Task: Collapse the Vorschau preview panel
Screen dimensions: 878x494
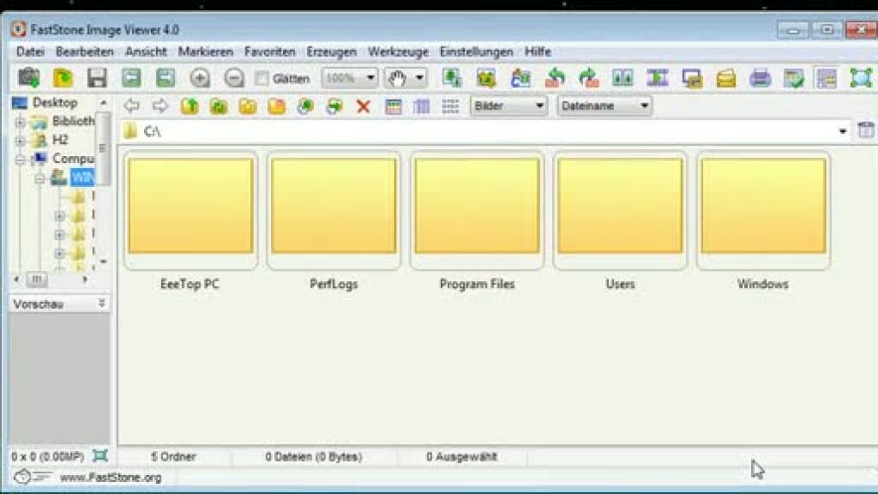Action: coord(102,304)
